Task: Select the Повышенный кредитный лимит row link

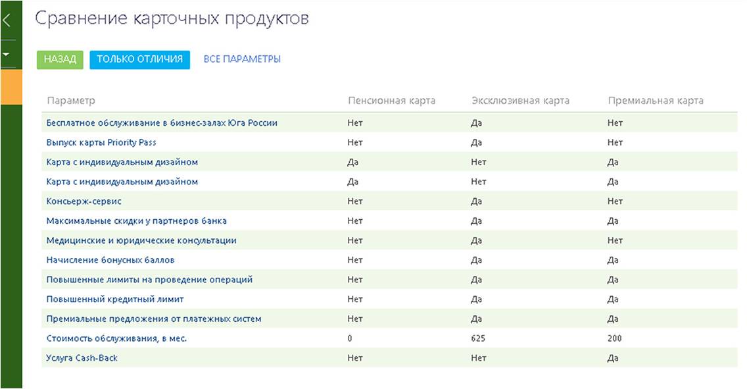Action: (115, 299)
